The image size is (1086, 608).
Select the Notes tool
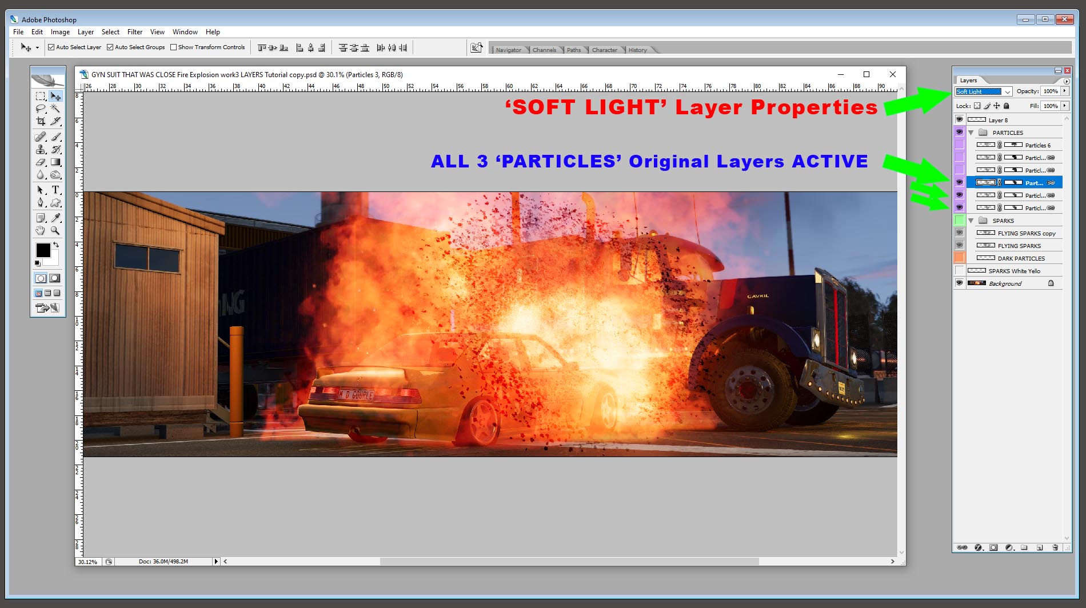pos(41,218)
